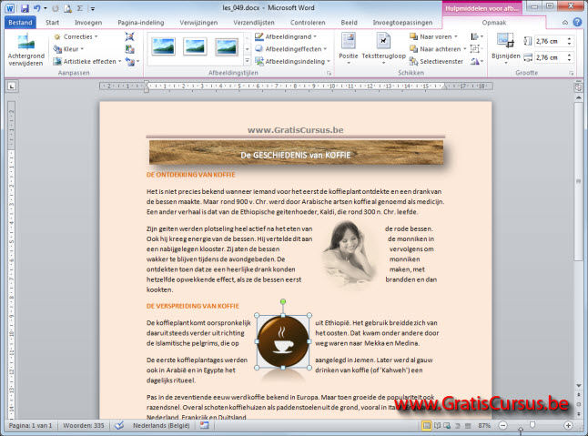Click the print preview icon
This screenshot has width=588, height=436.
click(67, 8)
